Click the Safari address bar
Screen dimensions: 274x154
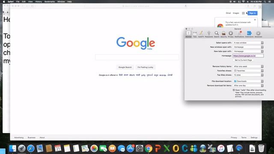click(136, 6)
